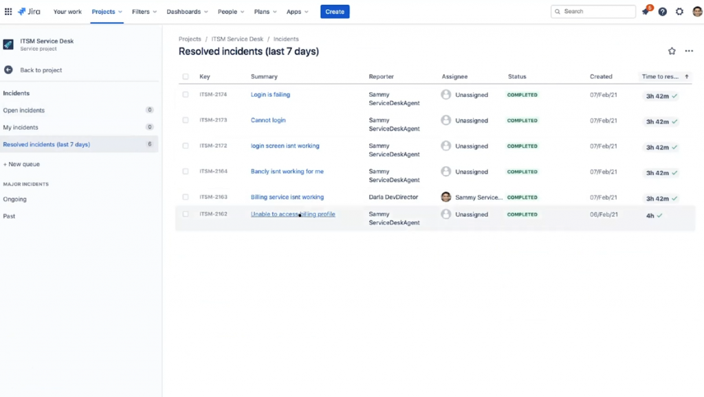Open the more actions ellipsis menu
Image resolution: width=704 pixels, height=397 pixels.
click(x=689, y=51)
